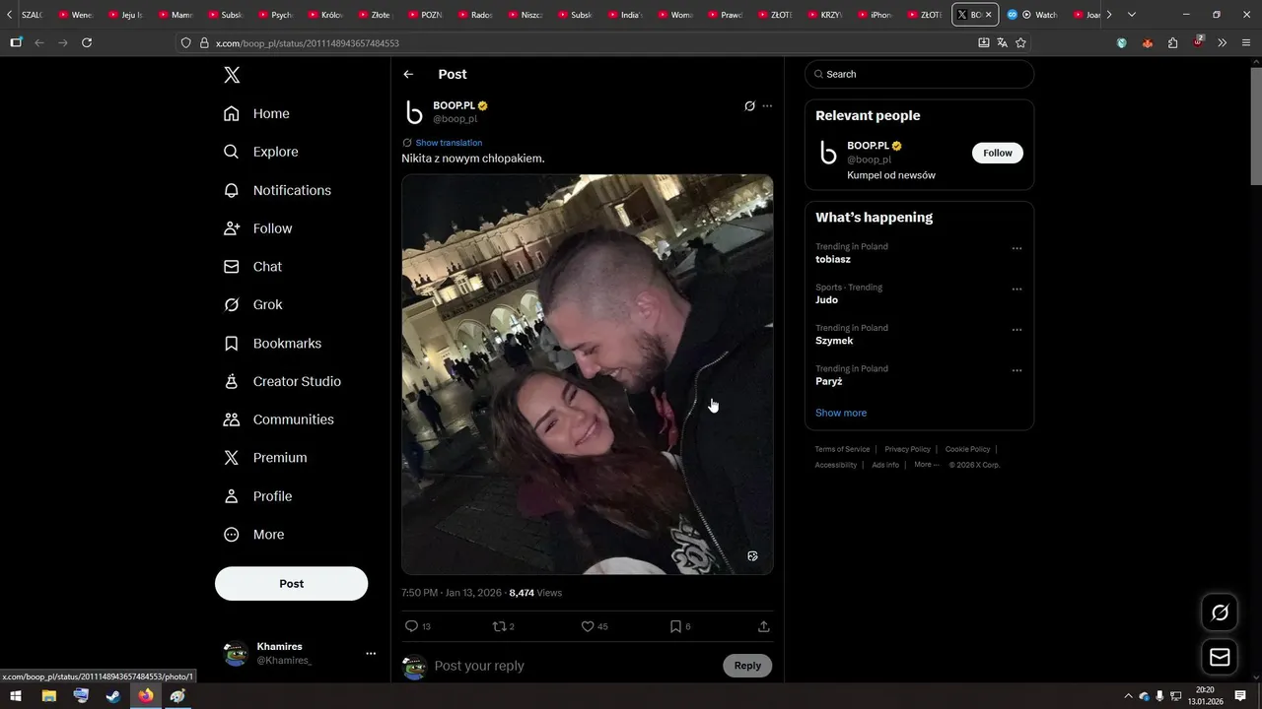Switch to the iPhone browser tab
Screen dimensions: 1262x709
click(x=876, y=15)
